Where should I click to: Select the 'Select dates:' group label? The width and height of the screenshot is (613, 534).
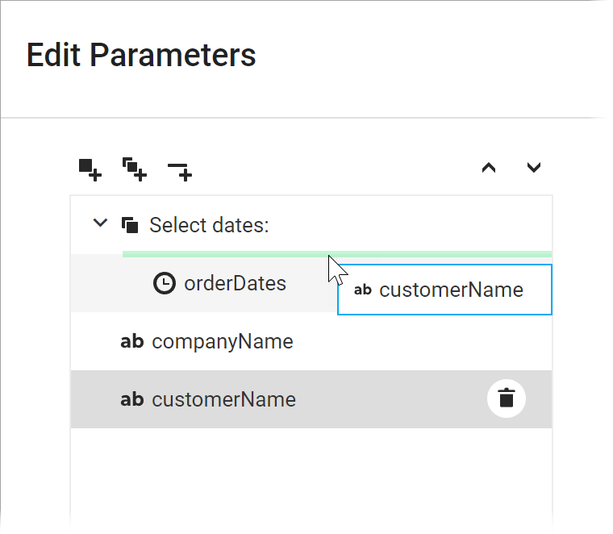(x=209, y=225)
